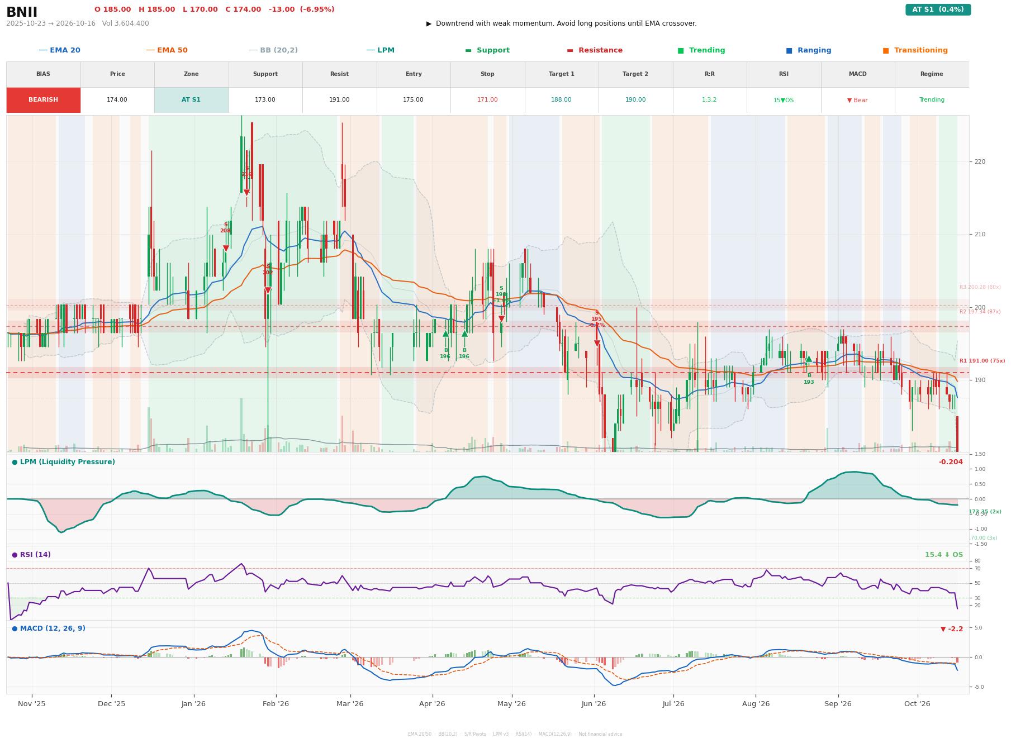Click the Target 2 value 190.00
The image size is (1011, 743).
tap(635, 100)
